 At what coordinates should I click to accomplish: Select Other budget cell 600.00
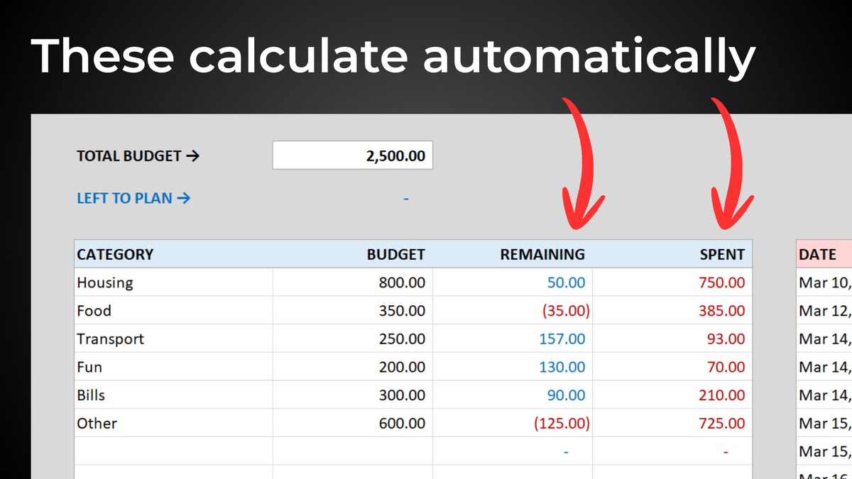point(353,423)
